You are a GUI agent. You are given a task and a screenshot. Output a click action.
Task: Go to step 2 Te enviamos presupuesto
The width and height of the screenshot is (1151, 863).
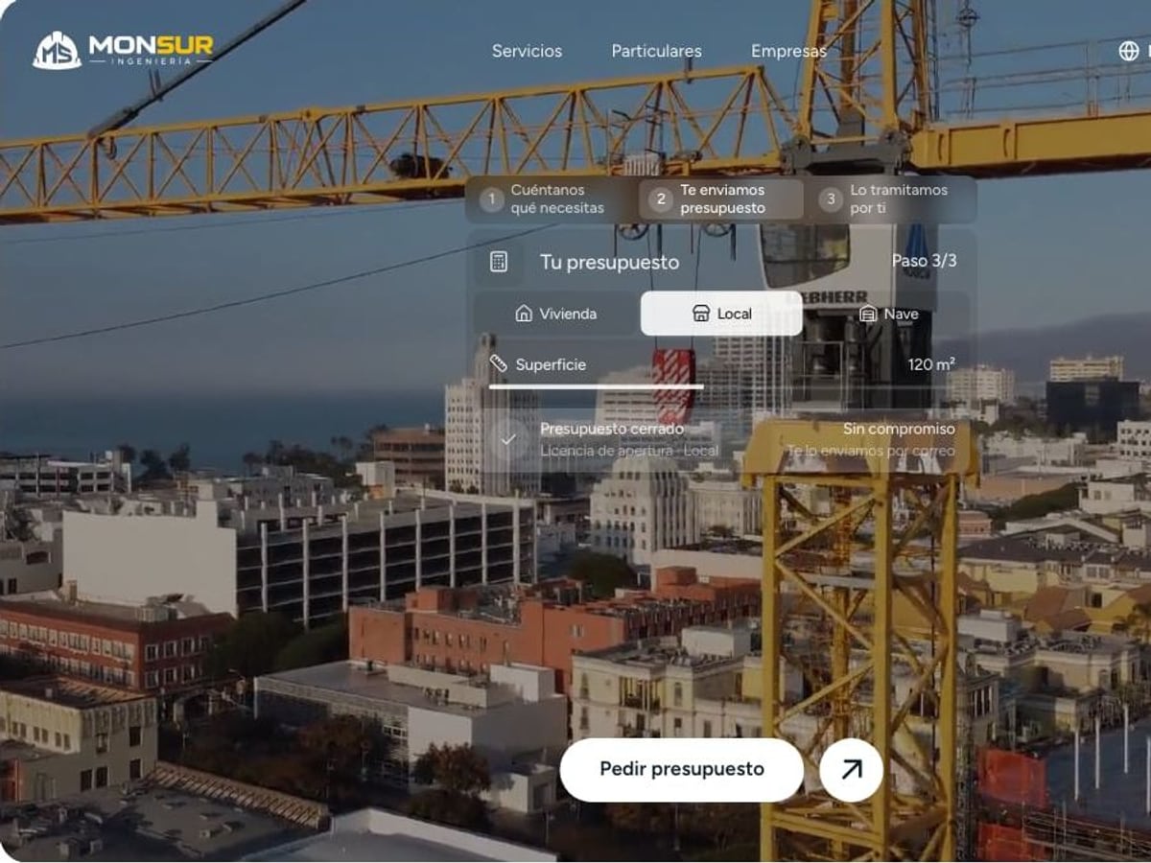click(x=721, y=199)
